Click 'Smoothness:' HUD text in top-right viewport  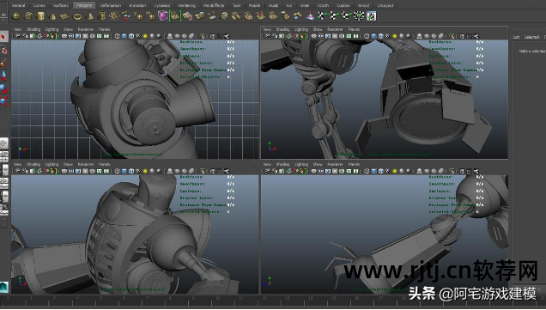441,49
